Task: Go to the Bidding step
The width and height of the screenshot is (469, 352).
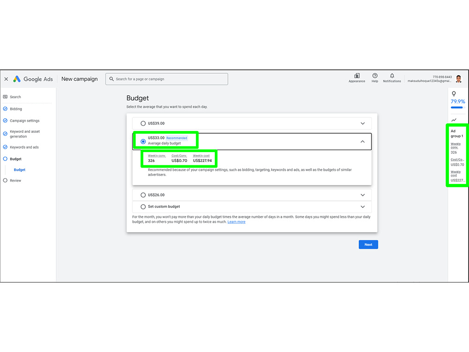Action: click(x=16, y=109)
